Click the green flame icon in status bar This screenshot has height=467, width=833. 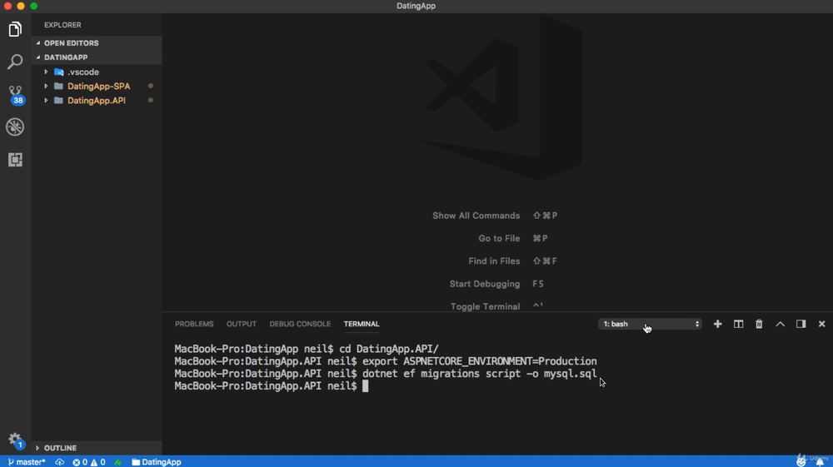point(118,462)
